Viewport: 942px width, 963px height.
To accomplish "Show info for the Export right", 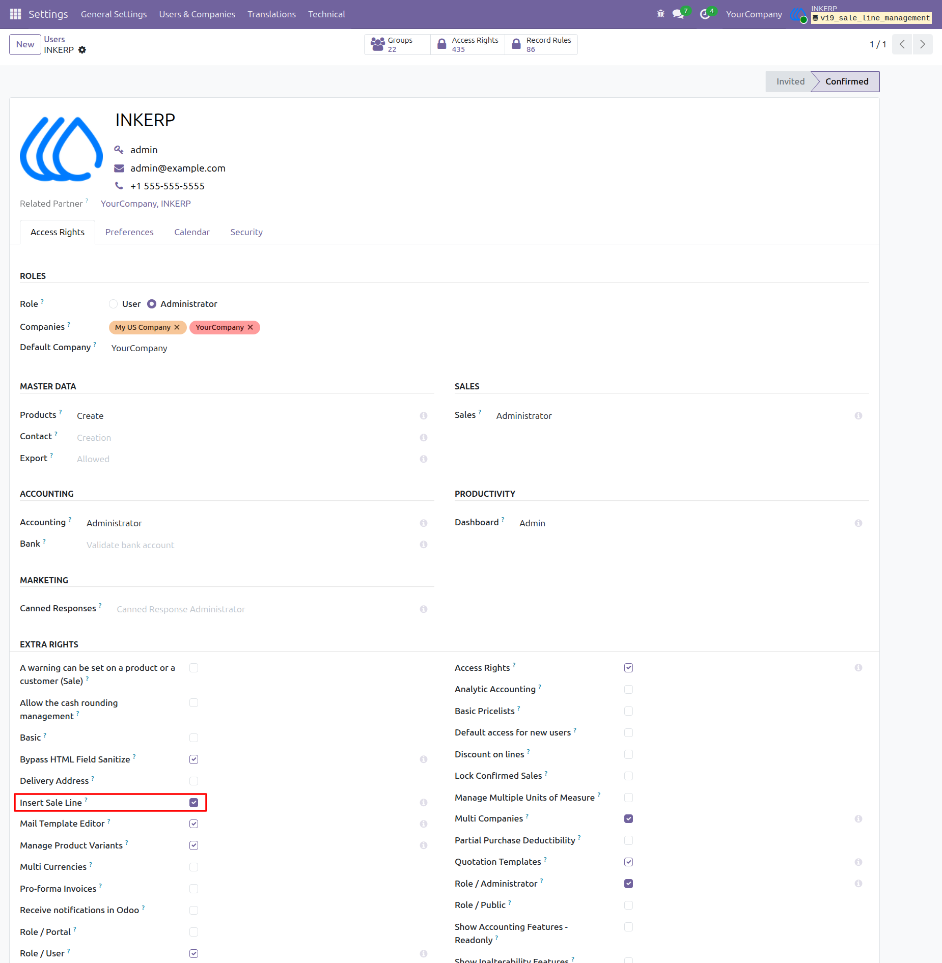I will (x=424, y=459).
